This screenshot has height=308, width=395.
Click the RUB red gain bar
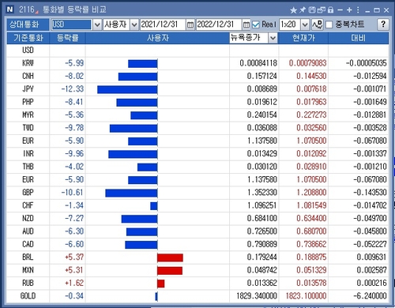click(161, 284)
